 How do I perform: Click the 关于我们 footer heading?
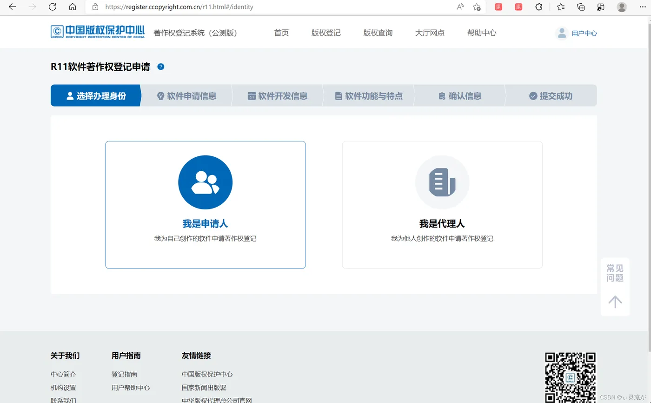(x=65, y=356)
